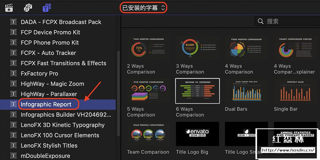Click the Single Bar label text

pyautogui.click(x=286, y=109)
